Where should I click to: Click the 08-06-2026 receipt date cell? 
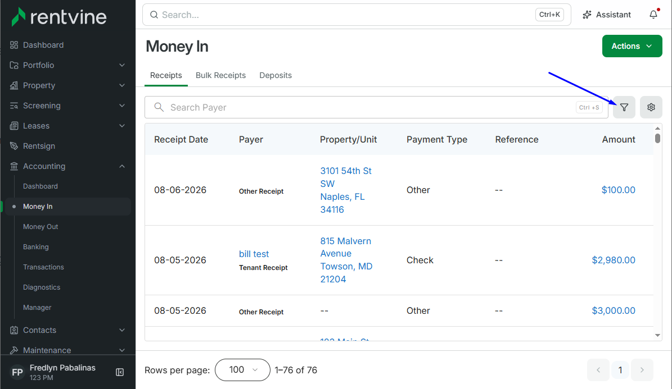[180, 190]
